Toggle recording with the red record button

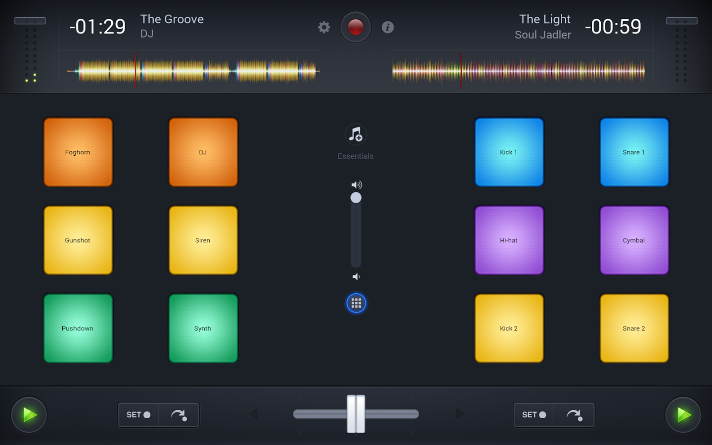(356, 27)
